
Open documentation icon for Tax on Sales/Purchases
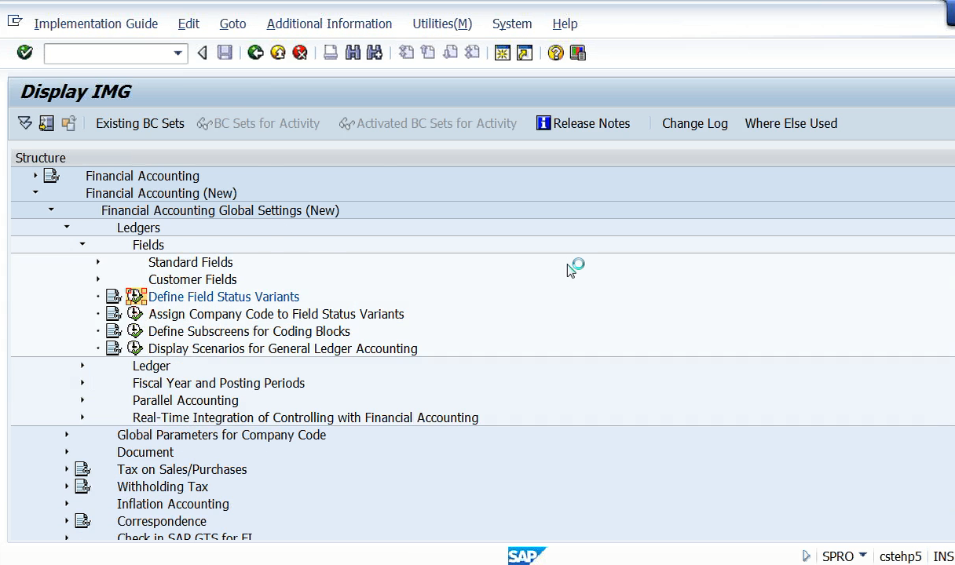click(82, 469)
